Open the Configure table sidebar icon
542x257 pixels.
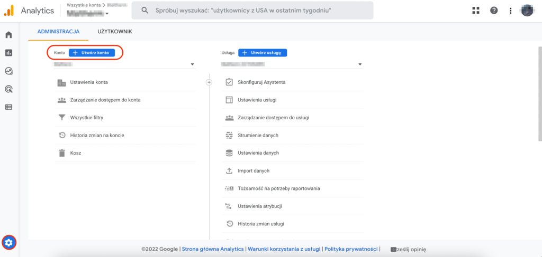[x=8, y=107]
